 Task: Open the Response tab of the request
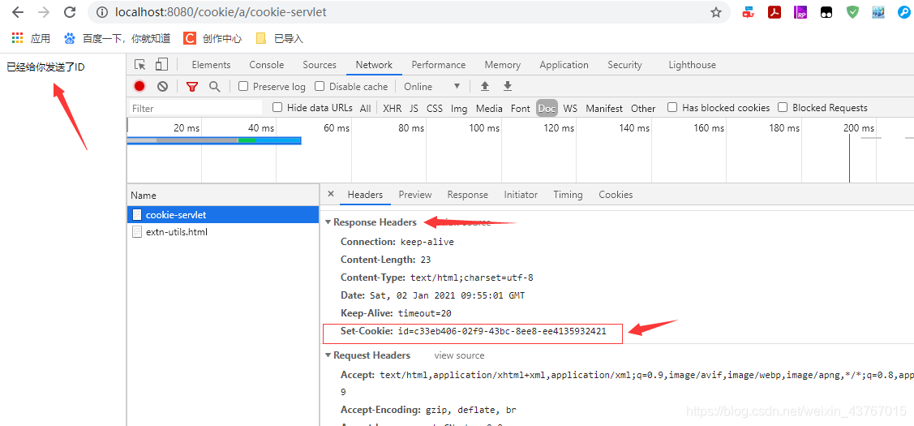point(467,195)
